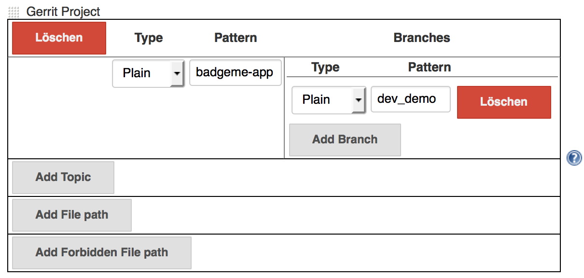Click the Branches column header
Screen dimensions: 584x278
click(x=421, y=37)
